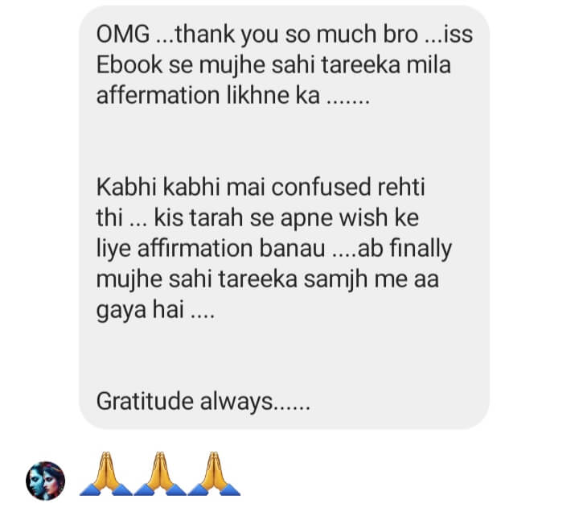Click the misspelled word "affermation"
This screenshot has width=579, height=512.
(158, 95)
